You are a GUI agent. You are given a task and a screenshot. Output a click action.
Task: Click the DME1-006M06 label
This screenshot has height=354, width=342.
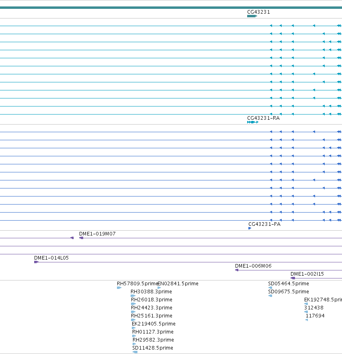253,266
